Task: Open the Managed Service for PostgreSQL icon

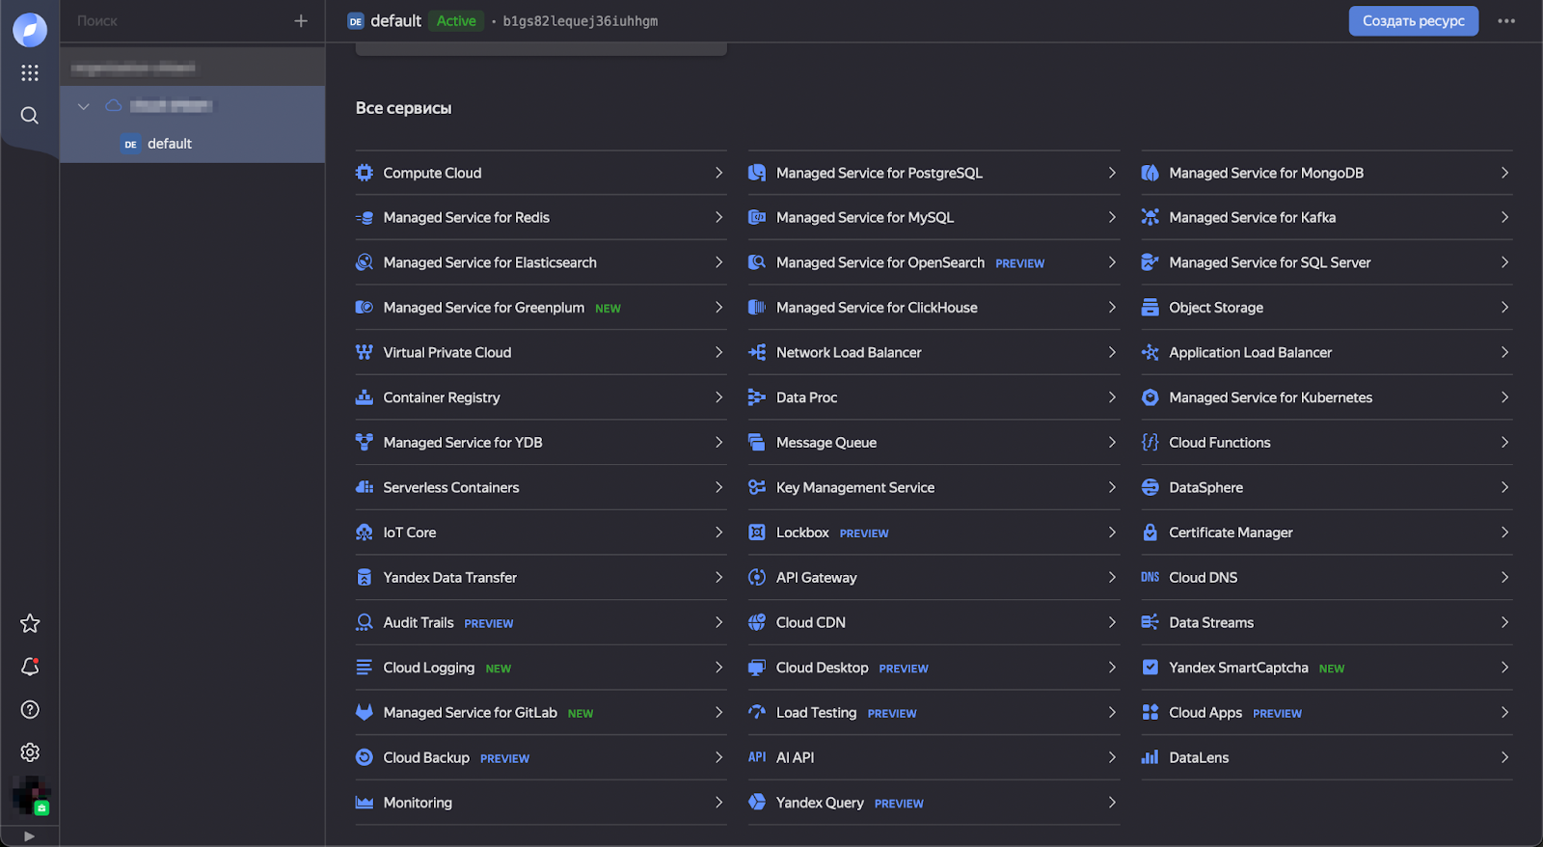Action: pos(757,173)
